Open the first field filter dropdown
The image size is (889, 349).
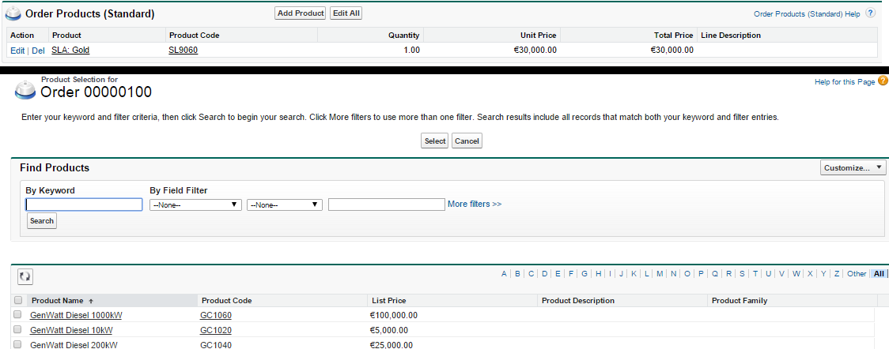pyautogui.click(x=195, y=205)
